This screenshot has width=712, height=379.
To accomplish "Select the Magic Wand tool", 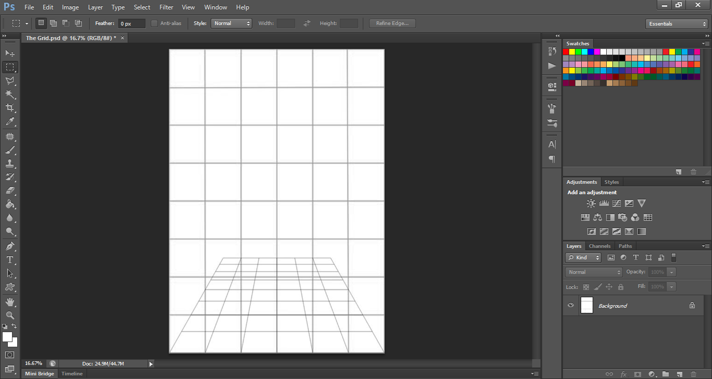I will (x=10, y=94).
